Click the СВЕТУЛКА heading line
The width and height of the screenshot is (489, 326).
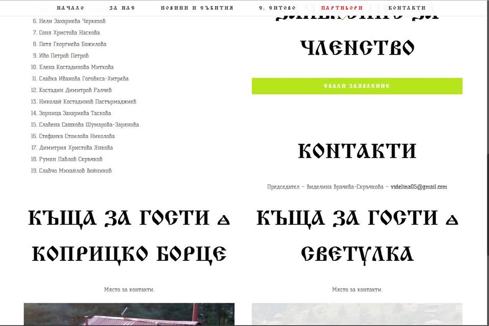357,254
